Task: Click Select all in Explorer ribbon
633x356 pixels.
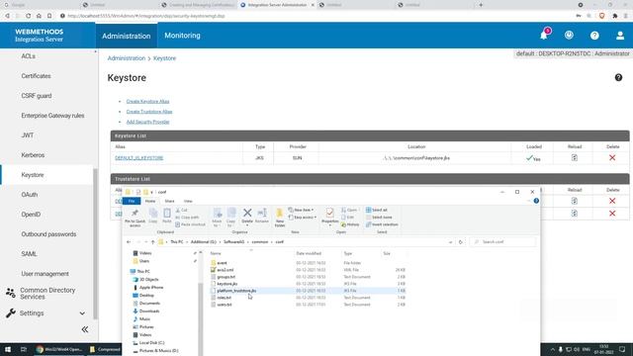Action: point(377,210)
